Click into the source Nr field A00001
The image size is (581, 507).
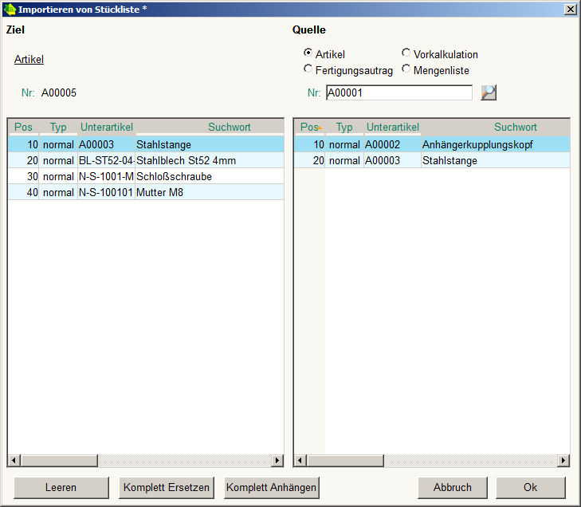(398, 92)
